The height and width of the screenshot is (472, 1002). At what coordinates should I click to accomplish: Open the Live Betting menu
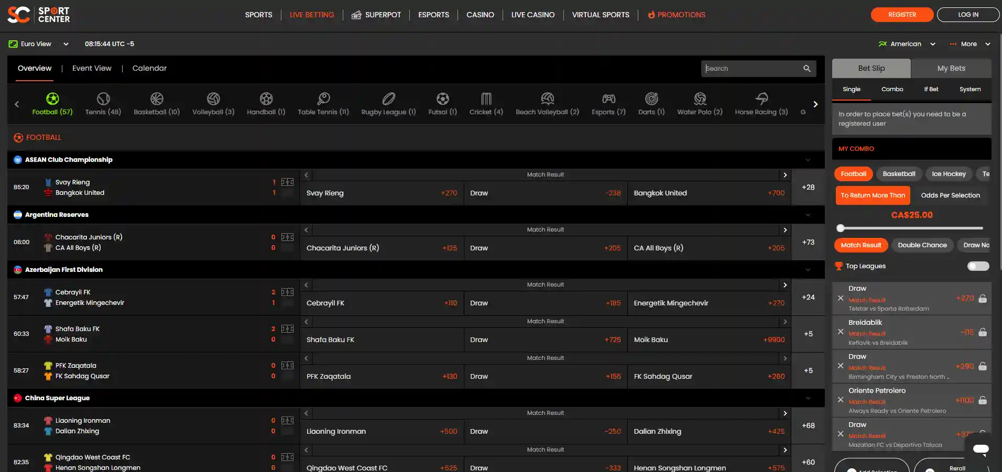pos(312,15)
